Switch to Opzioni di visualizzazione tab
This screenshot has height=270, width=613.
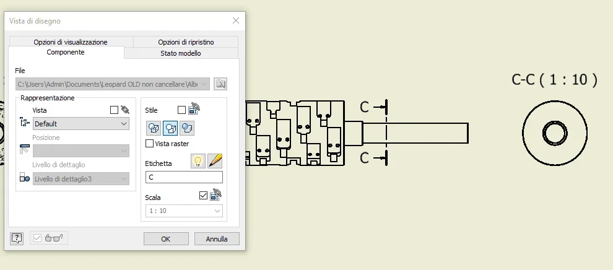(71, 42)
